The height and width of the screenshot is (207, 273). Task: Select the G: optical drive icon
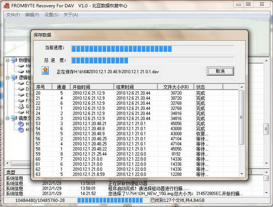point(21,106)
